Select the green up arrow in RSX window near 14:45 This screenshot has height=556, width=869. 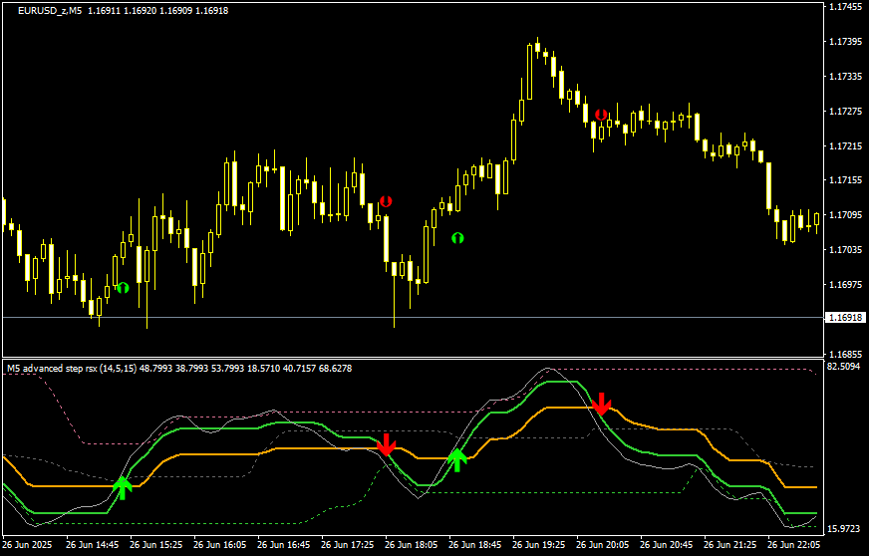tap(123, 489)
